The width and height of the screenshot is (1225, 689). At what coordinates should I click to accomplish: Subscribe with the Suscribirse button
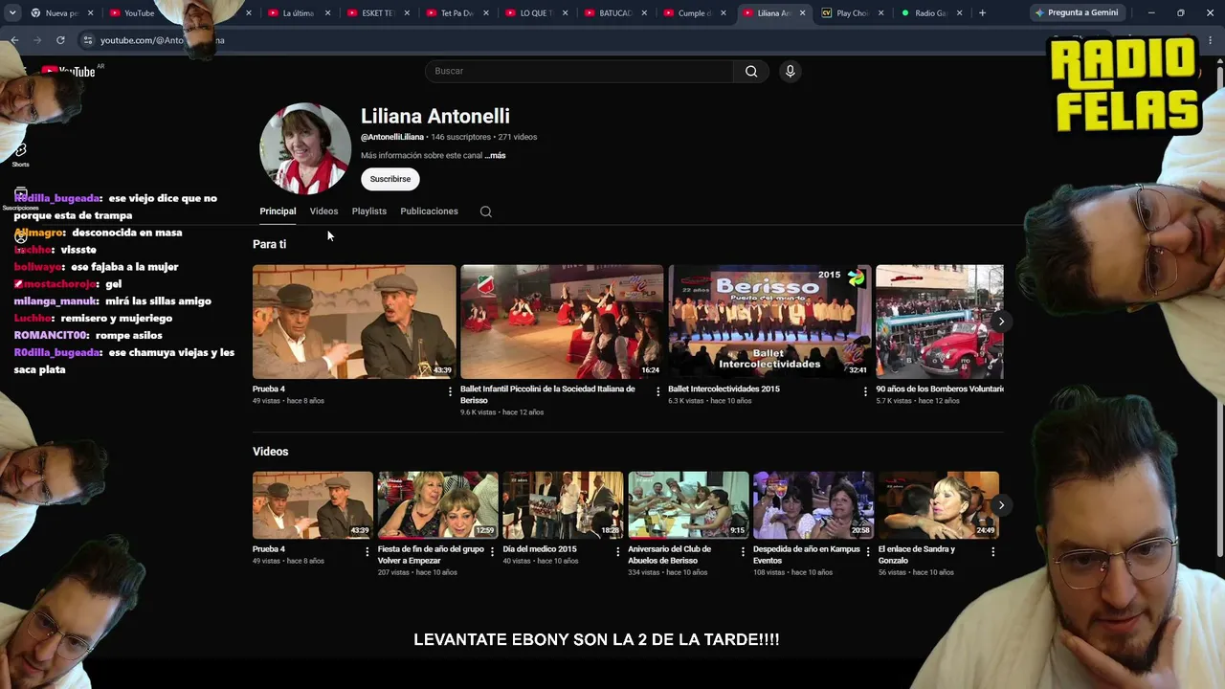(390, 179)
